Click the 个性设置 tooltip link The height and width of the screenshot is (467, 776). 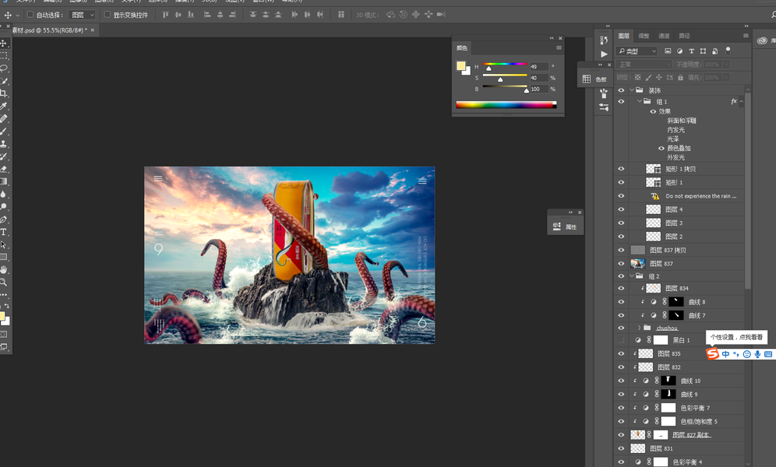coord(736,337)
